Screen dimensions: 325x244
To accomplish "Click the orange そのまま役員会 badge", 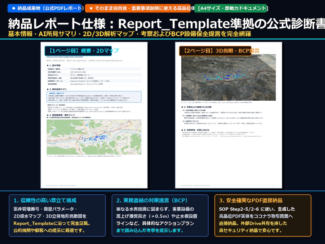I will (x=138, y=8).
